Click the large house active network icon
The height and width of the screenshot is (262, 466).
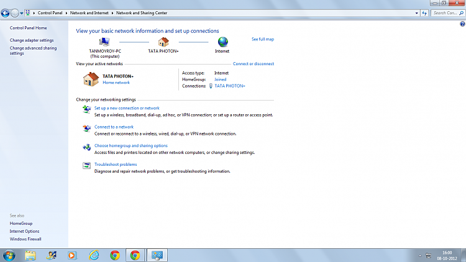click(91, 79)
